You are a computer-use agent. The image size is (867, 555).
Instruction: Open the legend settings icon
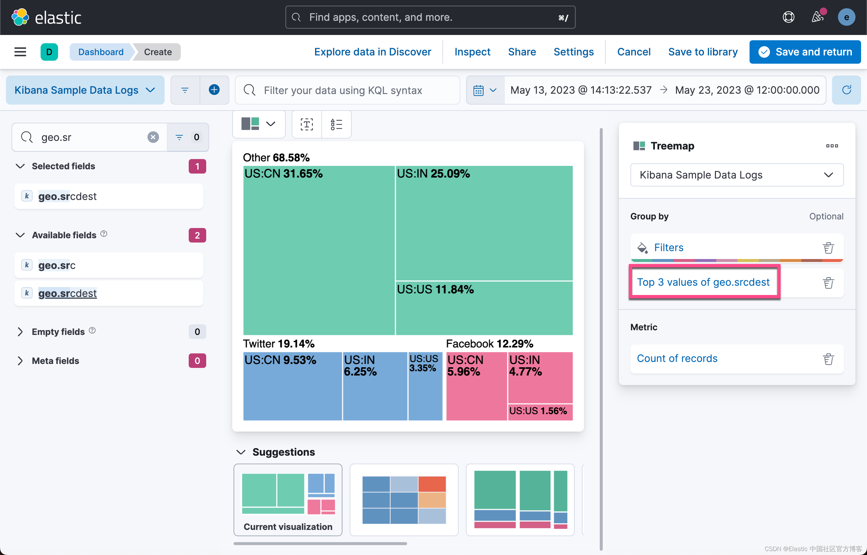[336, 124]
